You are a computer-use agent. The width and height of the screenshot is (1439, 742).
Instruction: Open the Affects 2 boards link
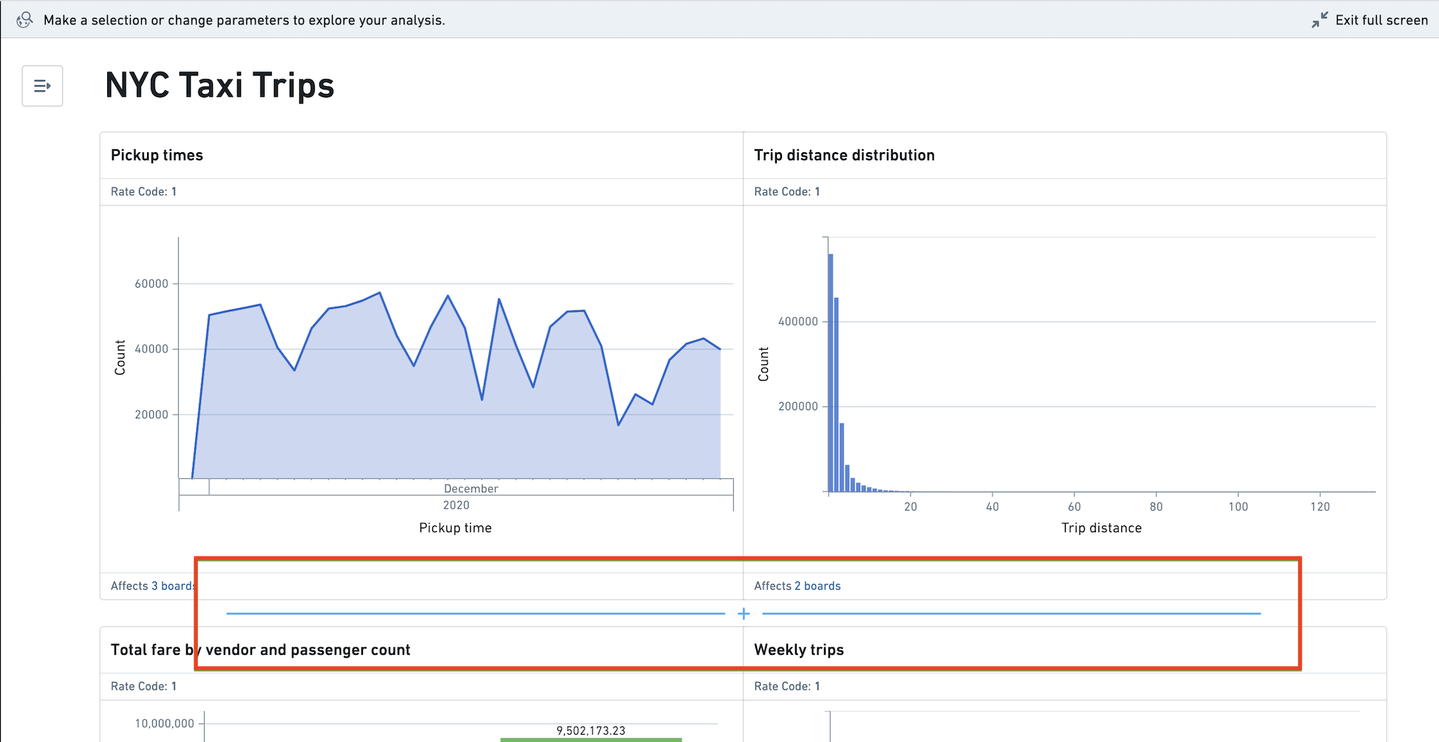tap(797, 585)
